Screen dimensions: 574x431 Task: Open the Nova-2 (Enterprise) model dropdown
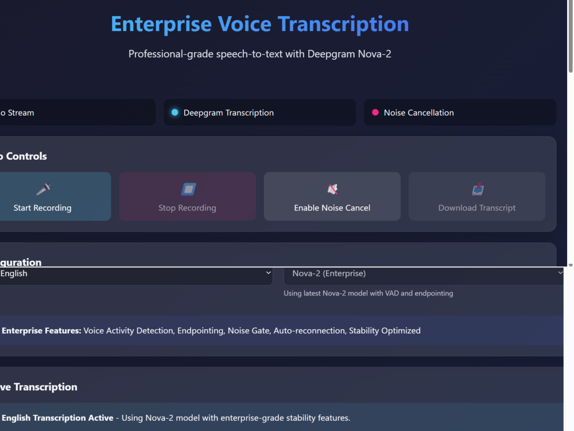coord(424,276)
